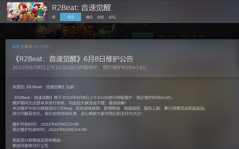Open the R2Beat game thumbnail in header
This screenshot has width=239, height=149.
click(x=27, y=12)
